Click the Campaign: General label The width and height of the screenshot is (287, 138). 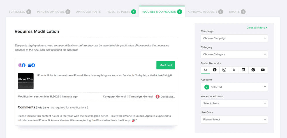point(141,96)
